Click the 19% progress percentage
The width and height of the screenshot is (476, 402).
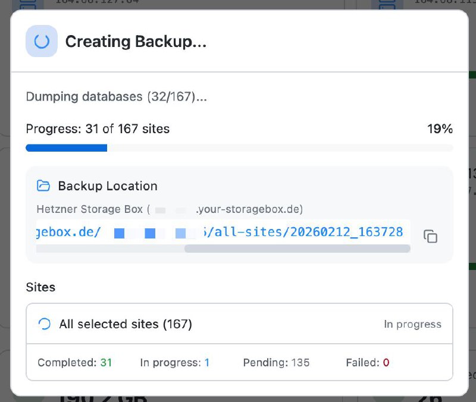[x=440, y=128]
